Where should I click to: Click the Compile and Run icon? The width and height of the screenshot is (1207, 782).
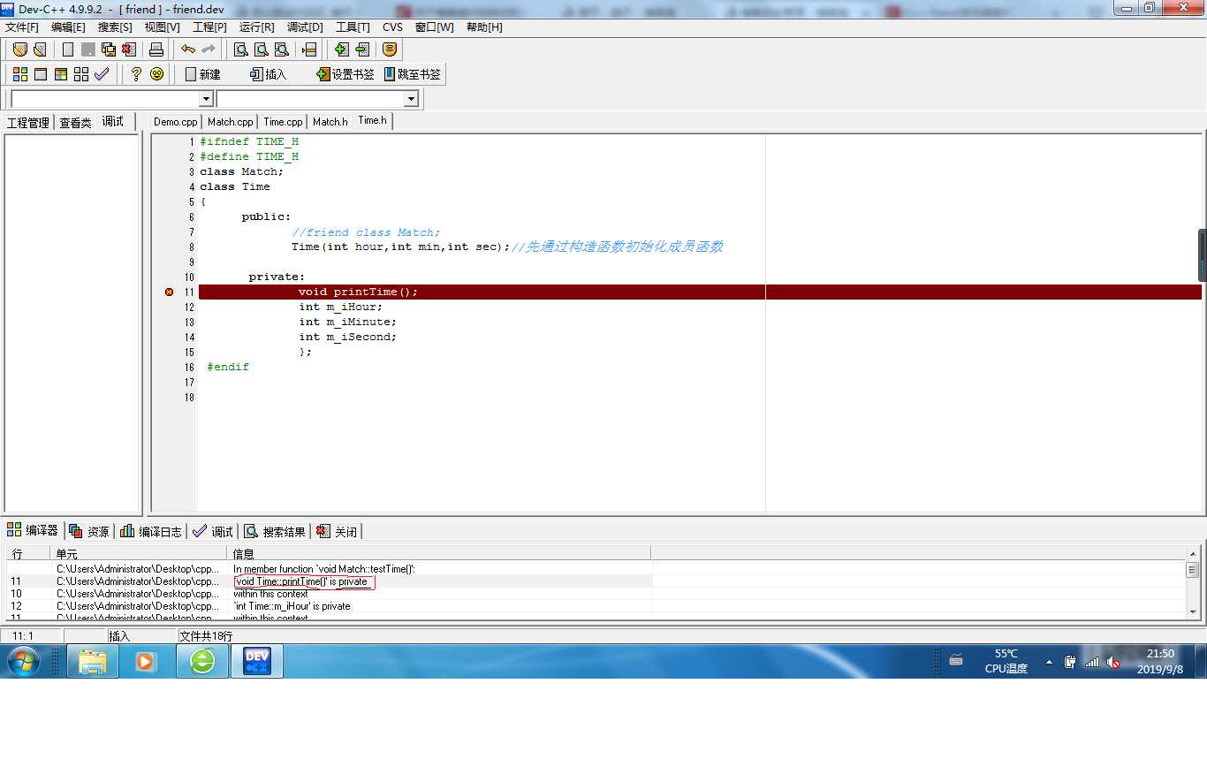tap(61, 74)
